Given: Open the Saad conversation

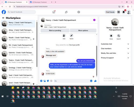Looking at the screenshot, I should (x=18, y=76).
